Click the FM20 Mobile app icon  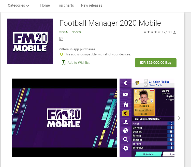pos(30,41)
